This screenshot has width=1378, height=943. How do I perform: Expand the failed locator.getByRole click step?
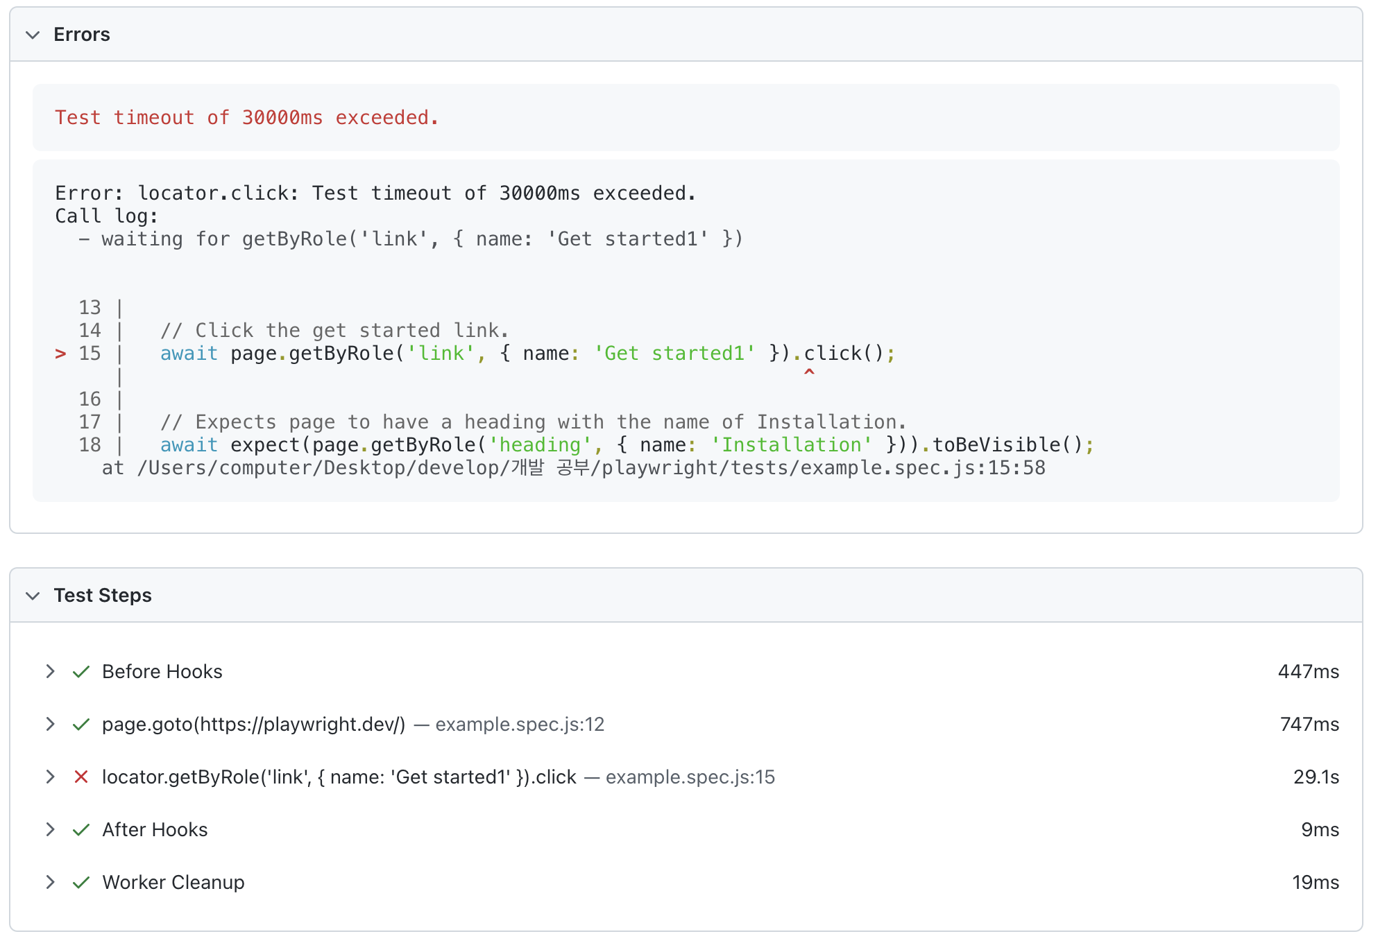50,777
